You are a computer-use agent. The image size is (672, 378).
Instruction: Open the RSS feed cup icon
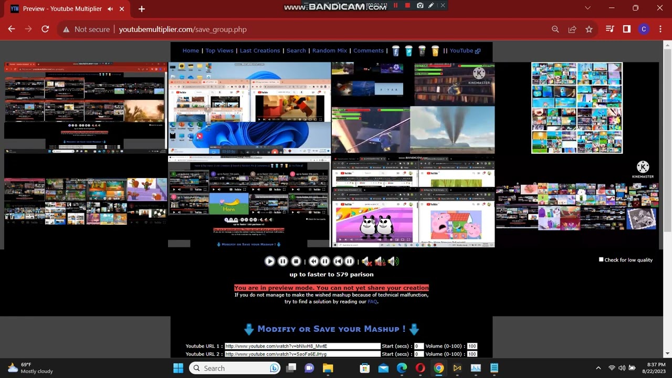[x=435, y=51]
